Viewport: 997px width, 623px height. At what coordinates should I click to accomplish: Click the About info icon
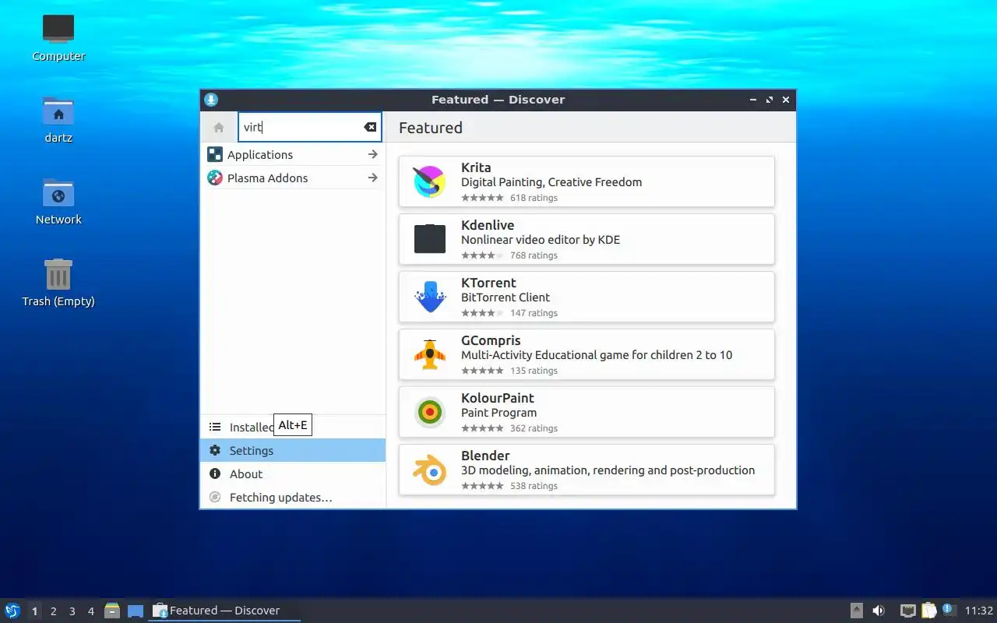click(215, 473)
